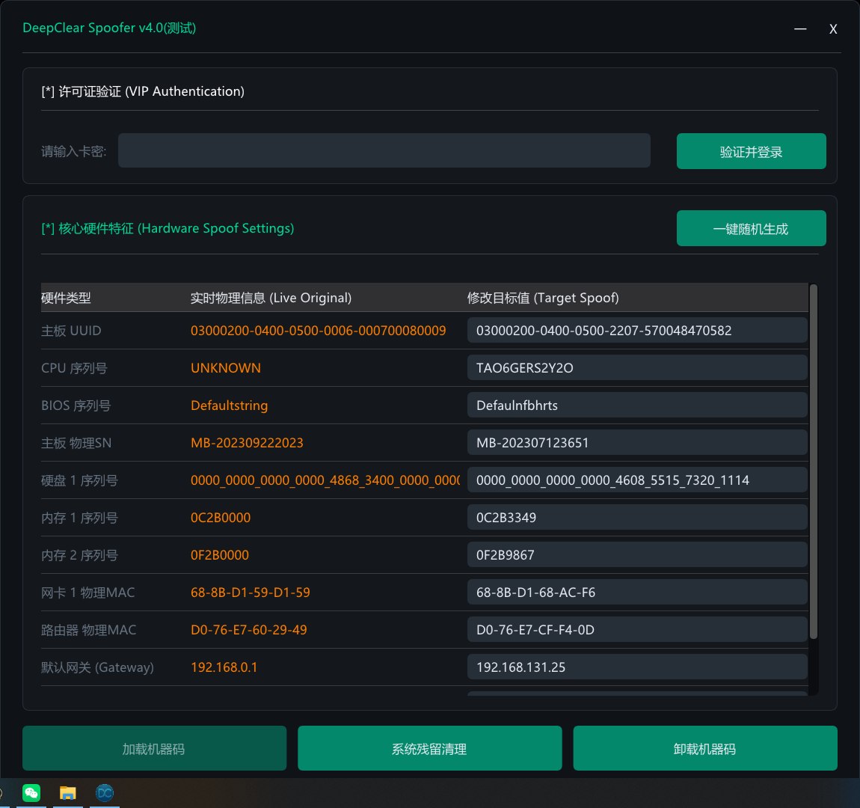The image size is (860, 808).
Task: Click the D0-76-E7-60-29-49 router MAC value
Action: click(x=248, y=629)
